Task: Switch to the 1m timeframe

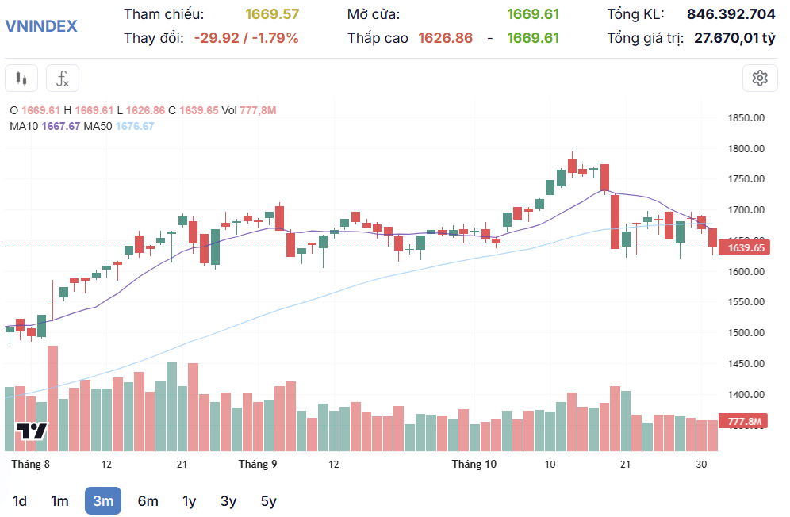Action: (59, 501)
